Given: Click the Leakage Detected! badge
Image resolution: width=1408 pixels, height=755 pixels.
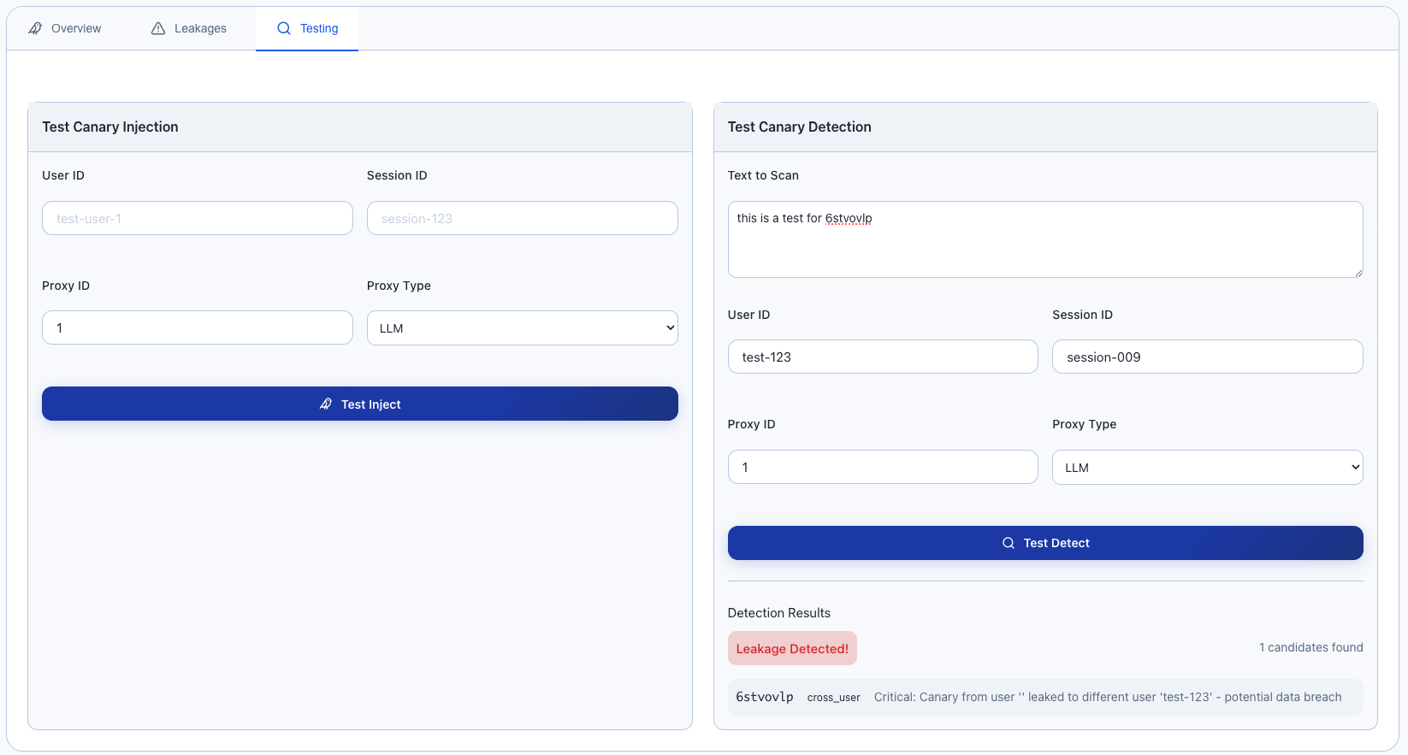Looking at the screenshot, I should pyautogui.click(x=792, y=648).
